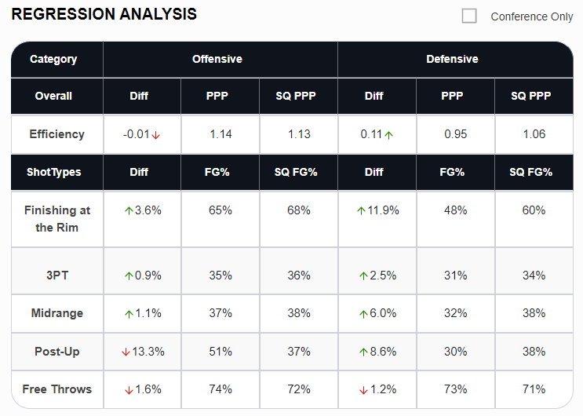Click the red arrow beside 1.2% Free Throws
Screen dimensions: 583x416
click(x=363, y=389)
